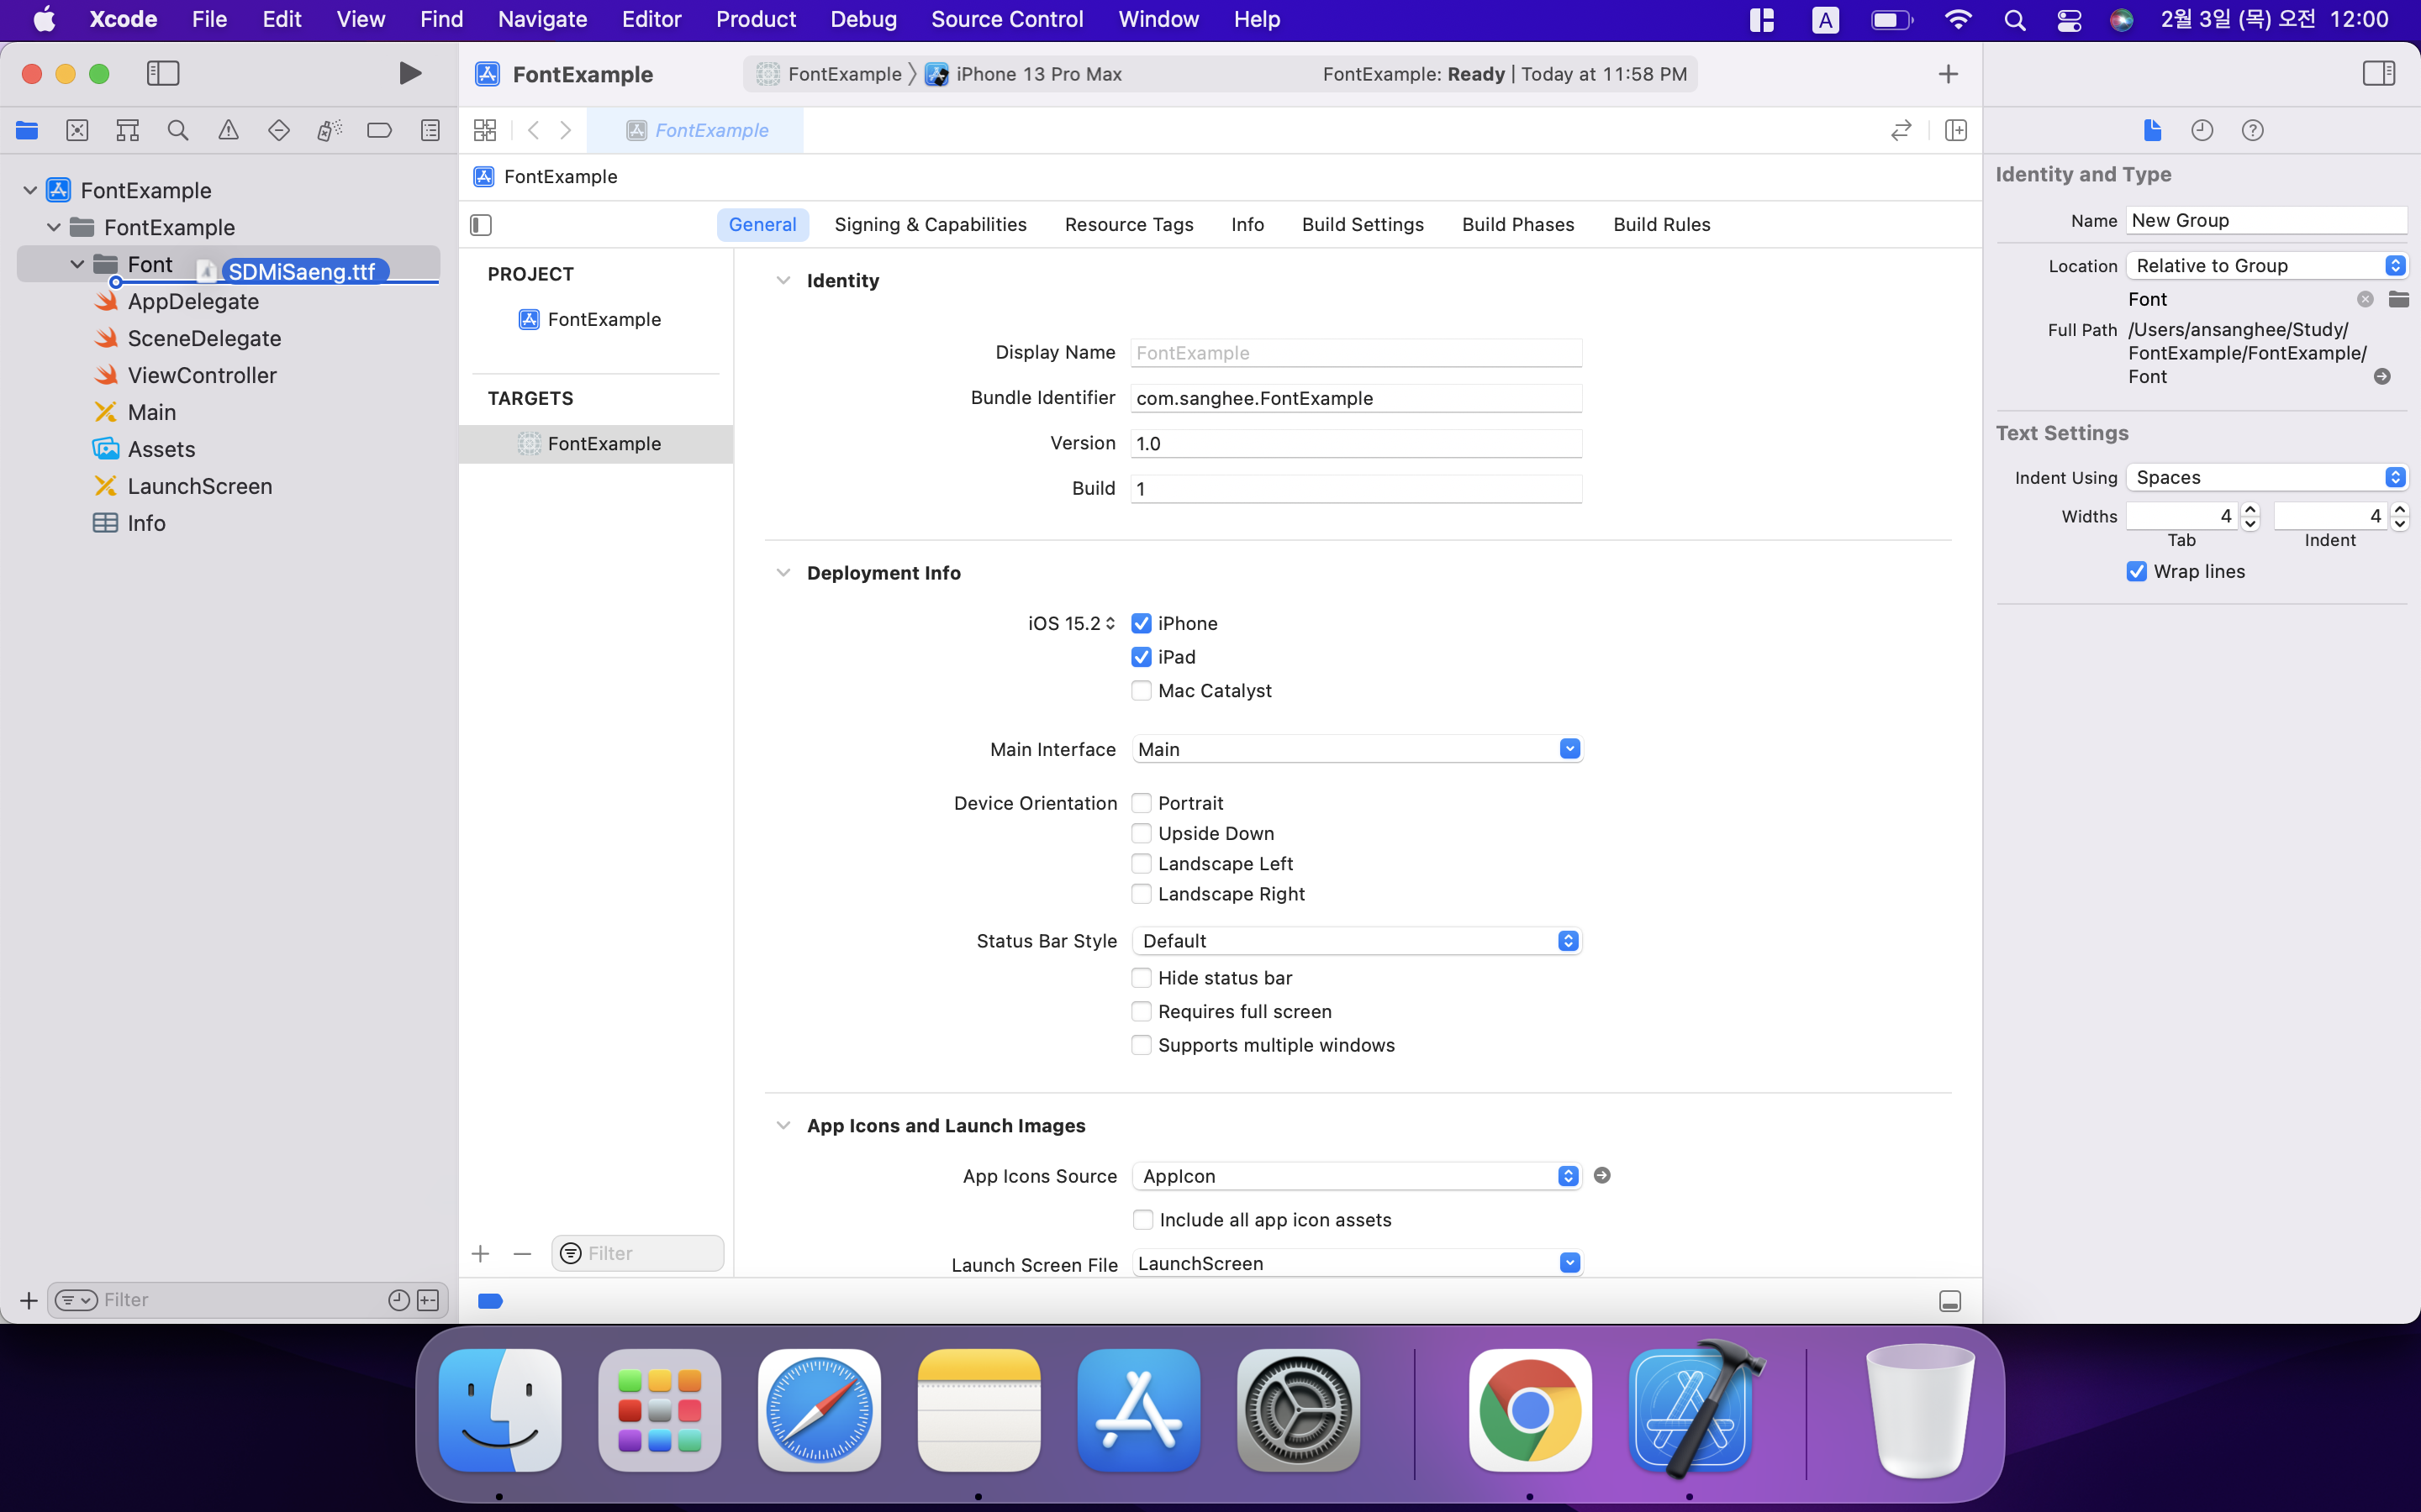Enable the Portrait orientation checkbox
This screenshot has width=2421, height=1512.
click(x=1141, y=803)
